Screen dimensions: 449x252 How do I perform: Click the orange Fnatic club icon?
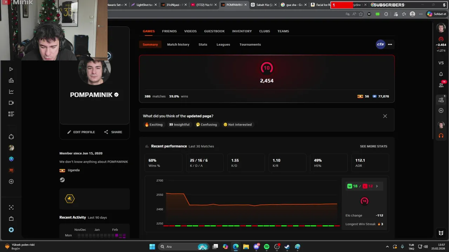pyautogui.click(x=11, y=170)
